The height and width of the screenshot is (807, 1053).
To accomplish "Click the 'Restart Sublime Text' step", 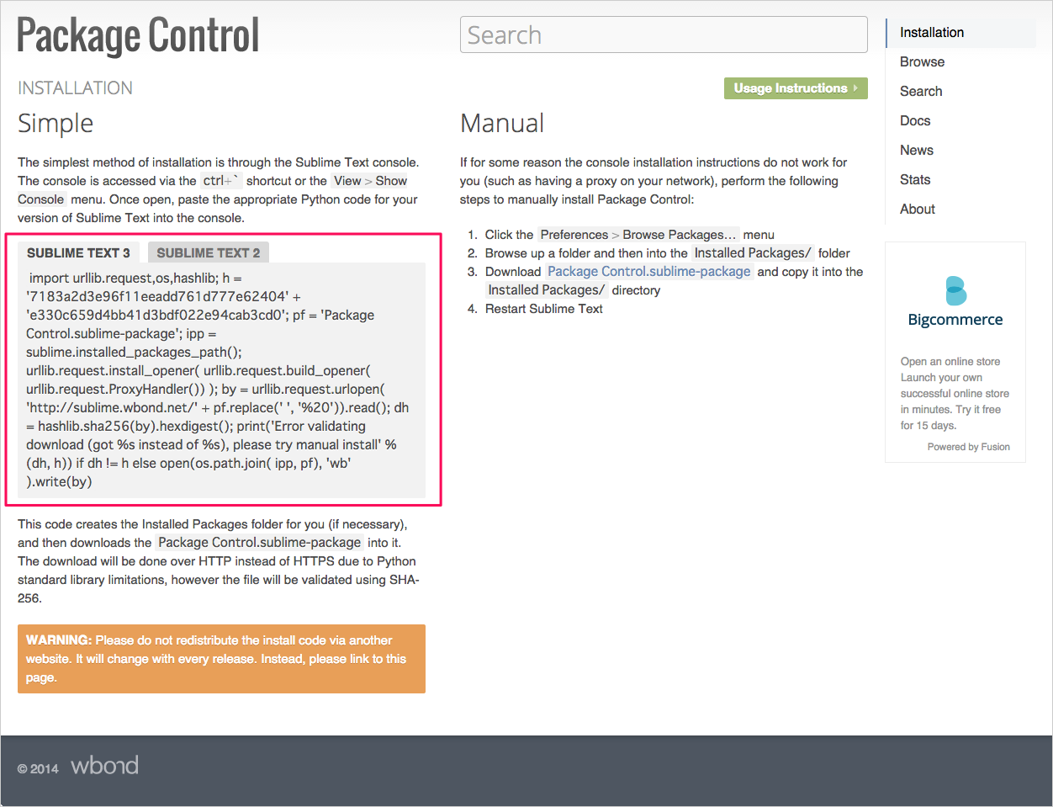I will point(544,309).
